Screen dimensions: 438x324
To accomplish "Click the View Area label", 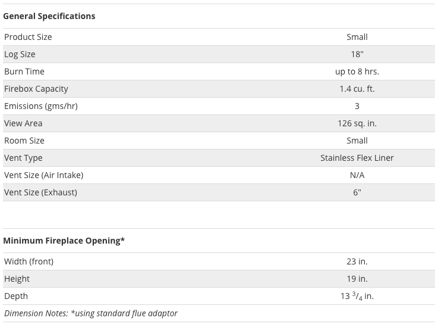I will pyautogui.click(x=23, y=123).
